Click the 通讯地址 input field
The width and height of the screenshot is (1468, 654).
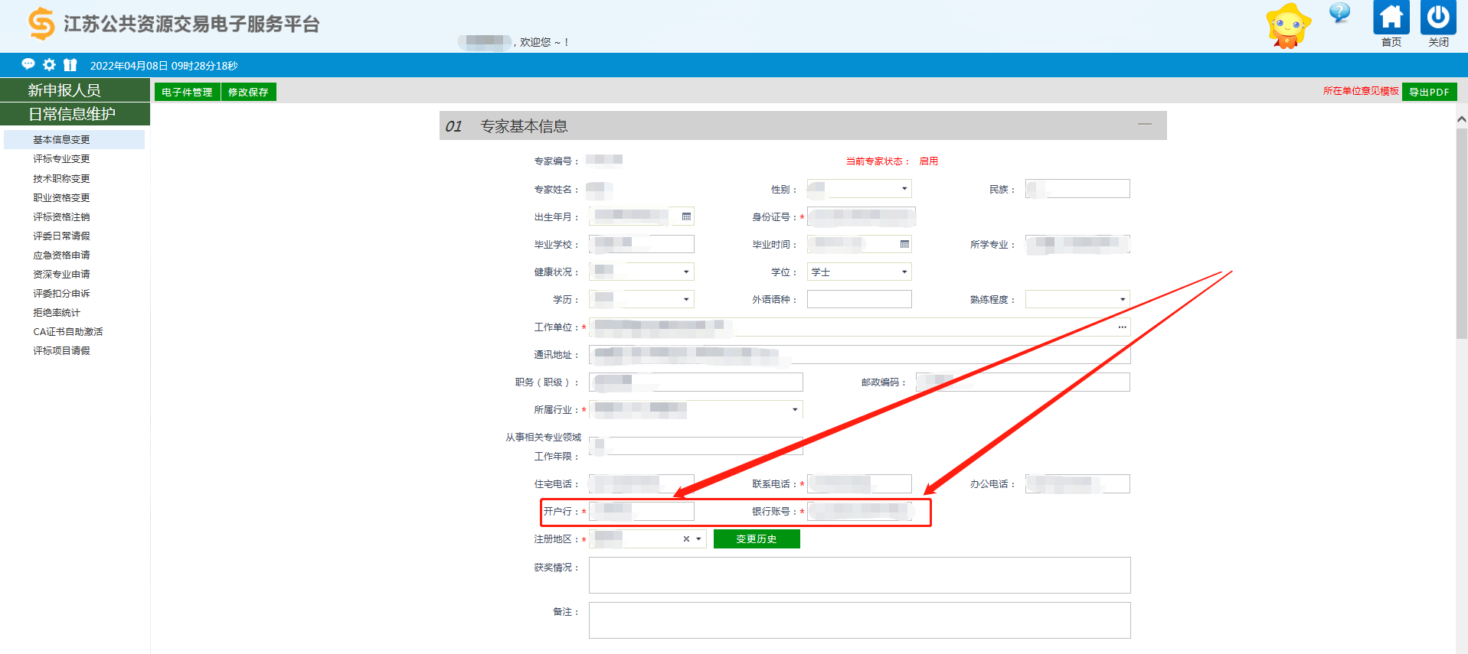(x=859, y=354)
